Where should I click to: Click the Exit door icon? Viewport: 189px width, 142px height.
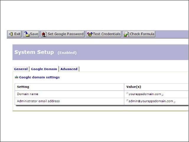click(11, 34)
